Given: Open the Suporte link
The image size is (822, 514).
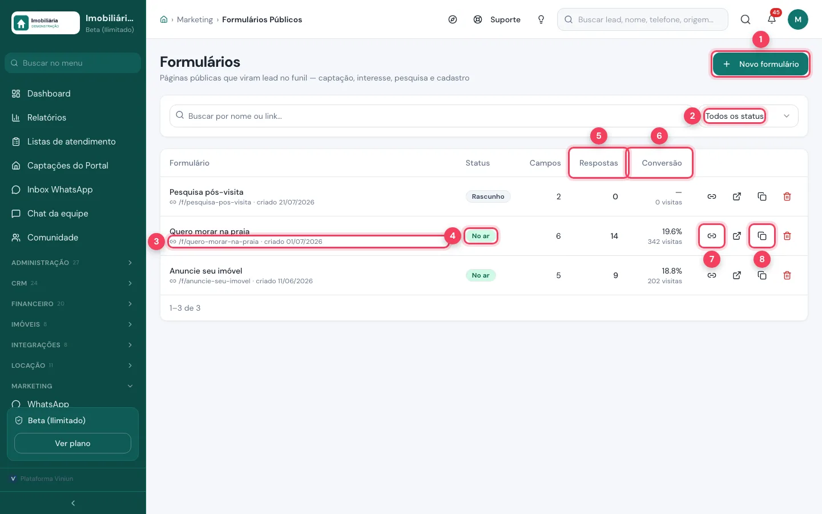Looking at the screenshot, I should [497, 19].
